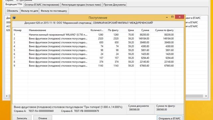Click the По факту value 74
213x120 pixels.
117,46
